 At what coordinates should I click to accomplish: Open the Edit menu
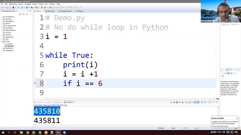point(6,4)
